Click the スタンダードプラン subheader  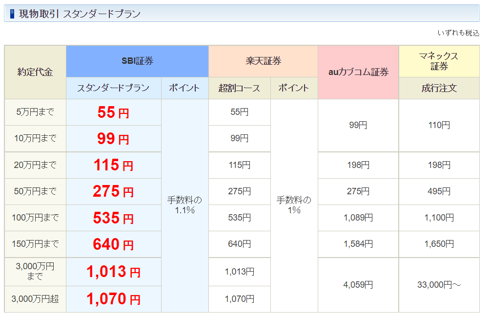click(x=113, y=88)
